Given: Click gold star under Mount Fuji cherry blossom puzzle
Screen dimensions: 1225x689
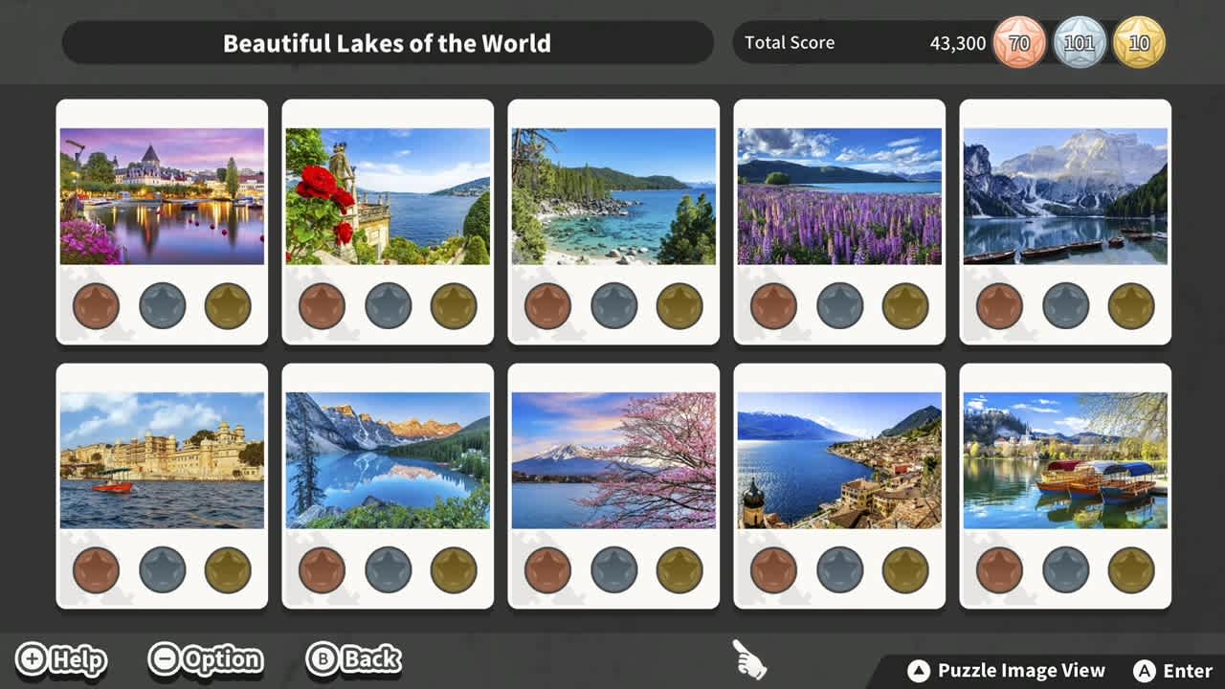Looking at the screenshot, I should pos(679,570).
